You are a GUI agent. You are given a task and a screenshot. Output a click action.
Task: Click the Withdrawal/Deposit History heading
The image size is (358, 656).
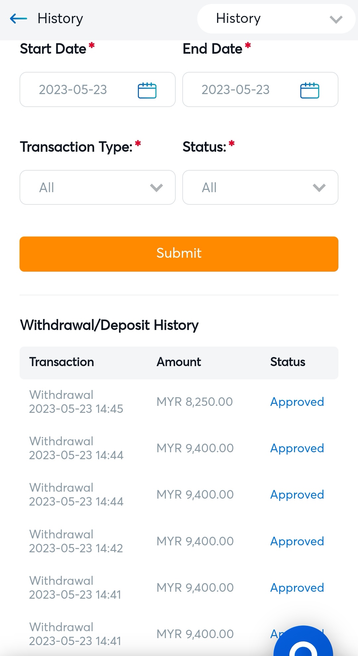point(109,325)
